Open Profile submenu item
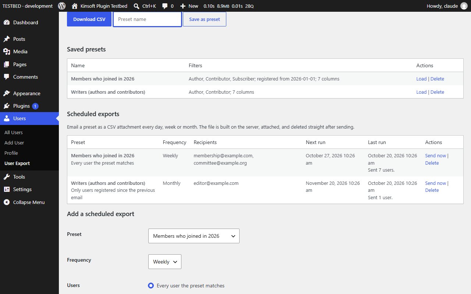471x294 pixels. point(11,153)
